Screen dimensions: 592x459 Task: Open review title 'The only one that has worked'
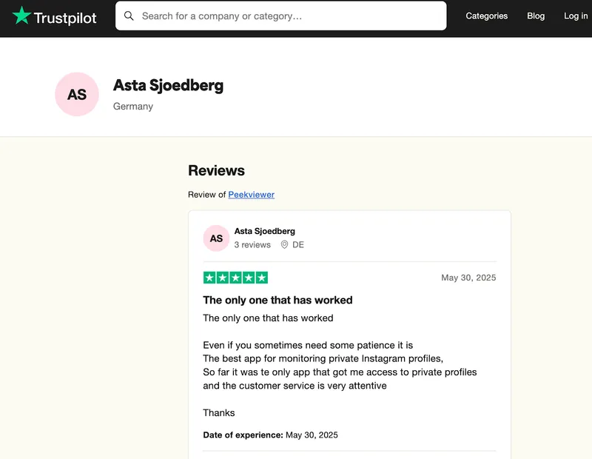[277, 300]
